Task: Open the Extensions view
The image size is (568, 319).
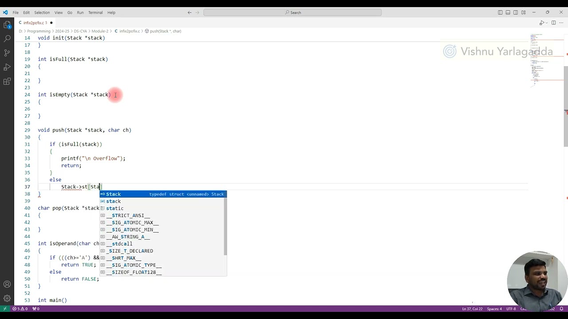Action: pos(7,82)
